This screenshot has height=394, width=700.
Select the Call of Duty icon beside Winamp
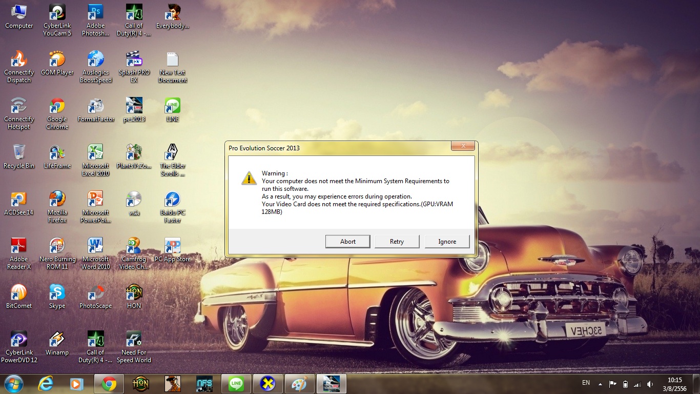pyautogui.click(x=96, y=347)
